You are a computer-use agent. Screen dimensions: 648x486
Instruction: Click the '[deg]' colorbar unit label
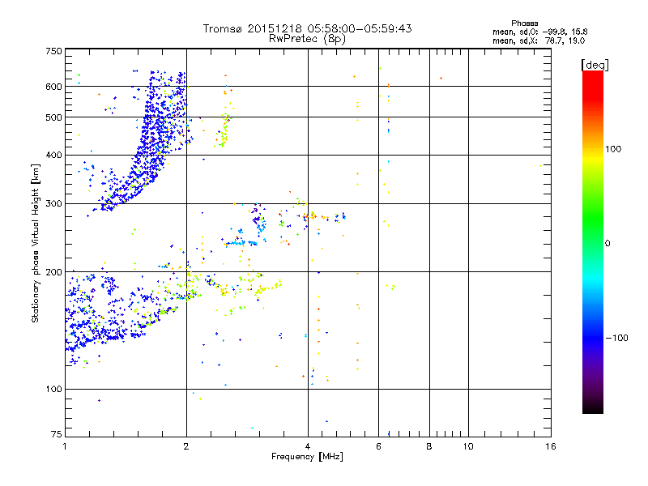(595, 65)
